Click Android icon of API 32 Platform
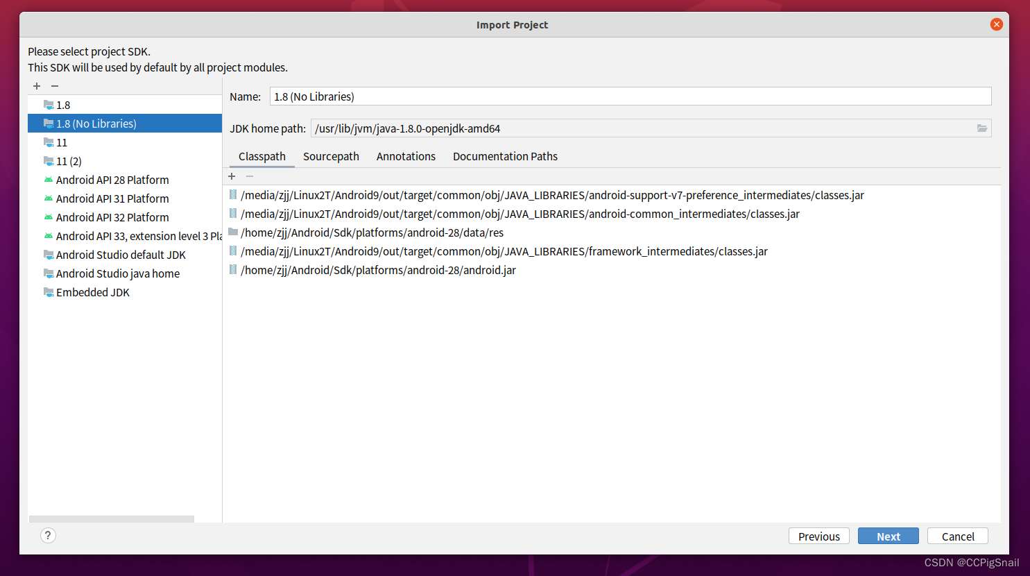Image resolution: width=1030 pixels, height=576 pixels. click(49, 217)
